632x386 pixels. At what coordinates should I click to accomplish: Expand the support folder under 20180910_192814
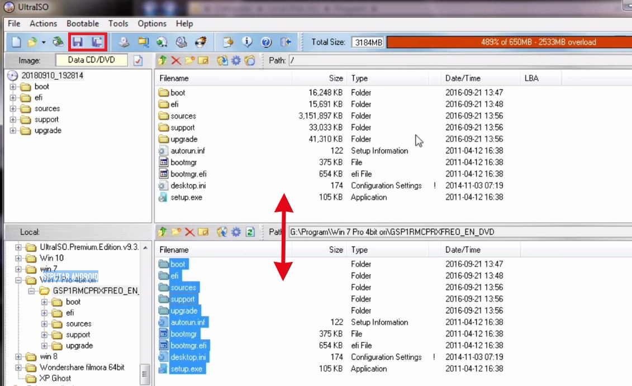(13, 120)
